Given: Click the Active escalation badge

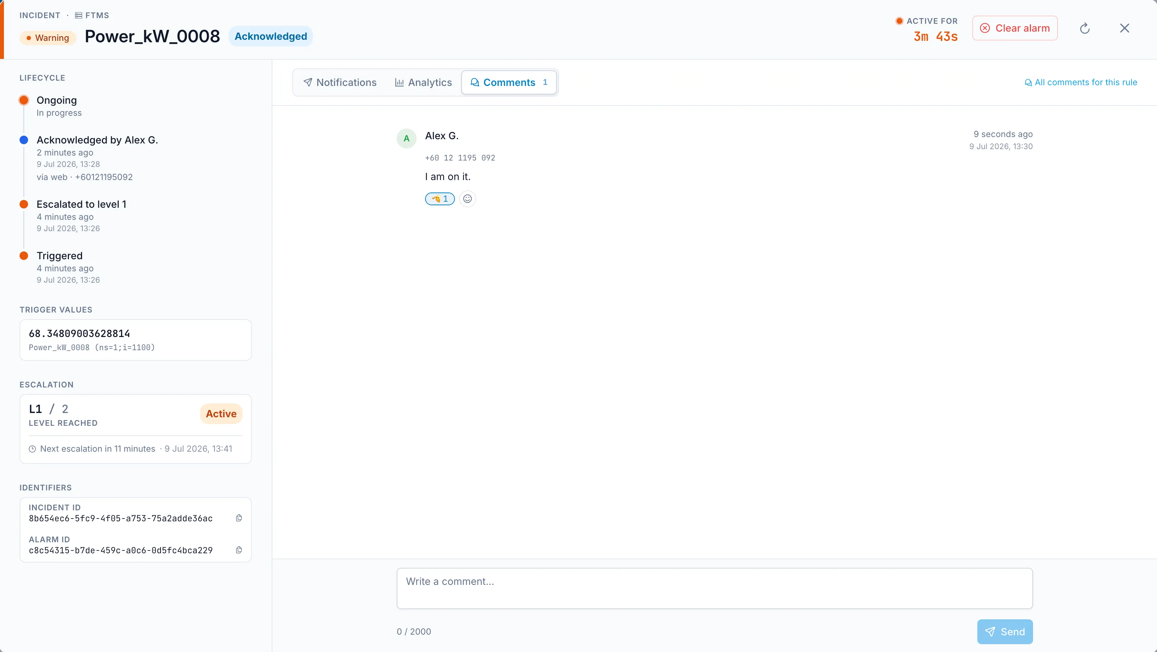Looking at the screenshot, I should click(221, 414).
